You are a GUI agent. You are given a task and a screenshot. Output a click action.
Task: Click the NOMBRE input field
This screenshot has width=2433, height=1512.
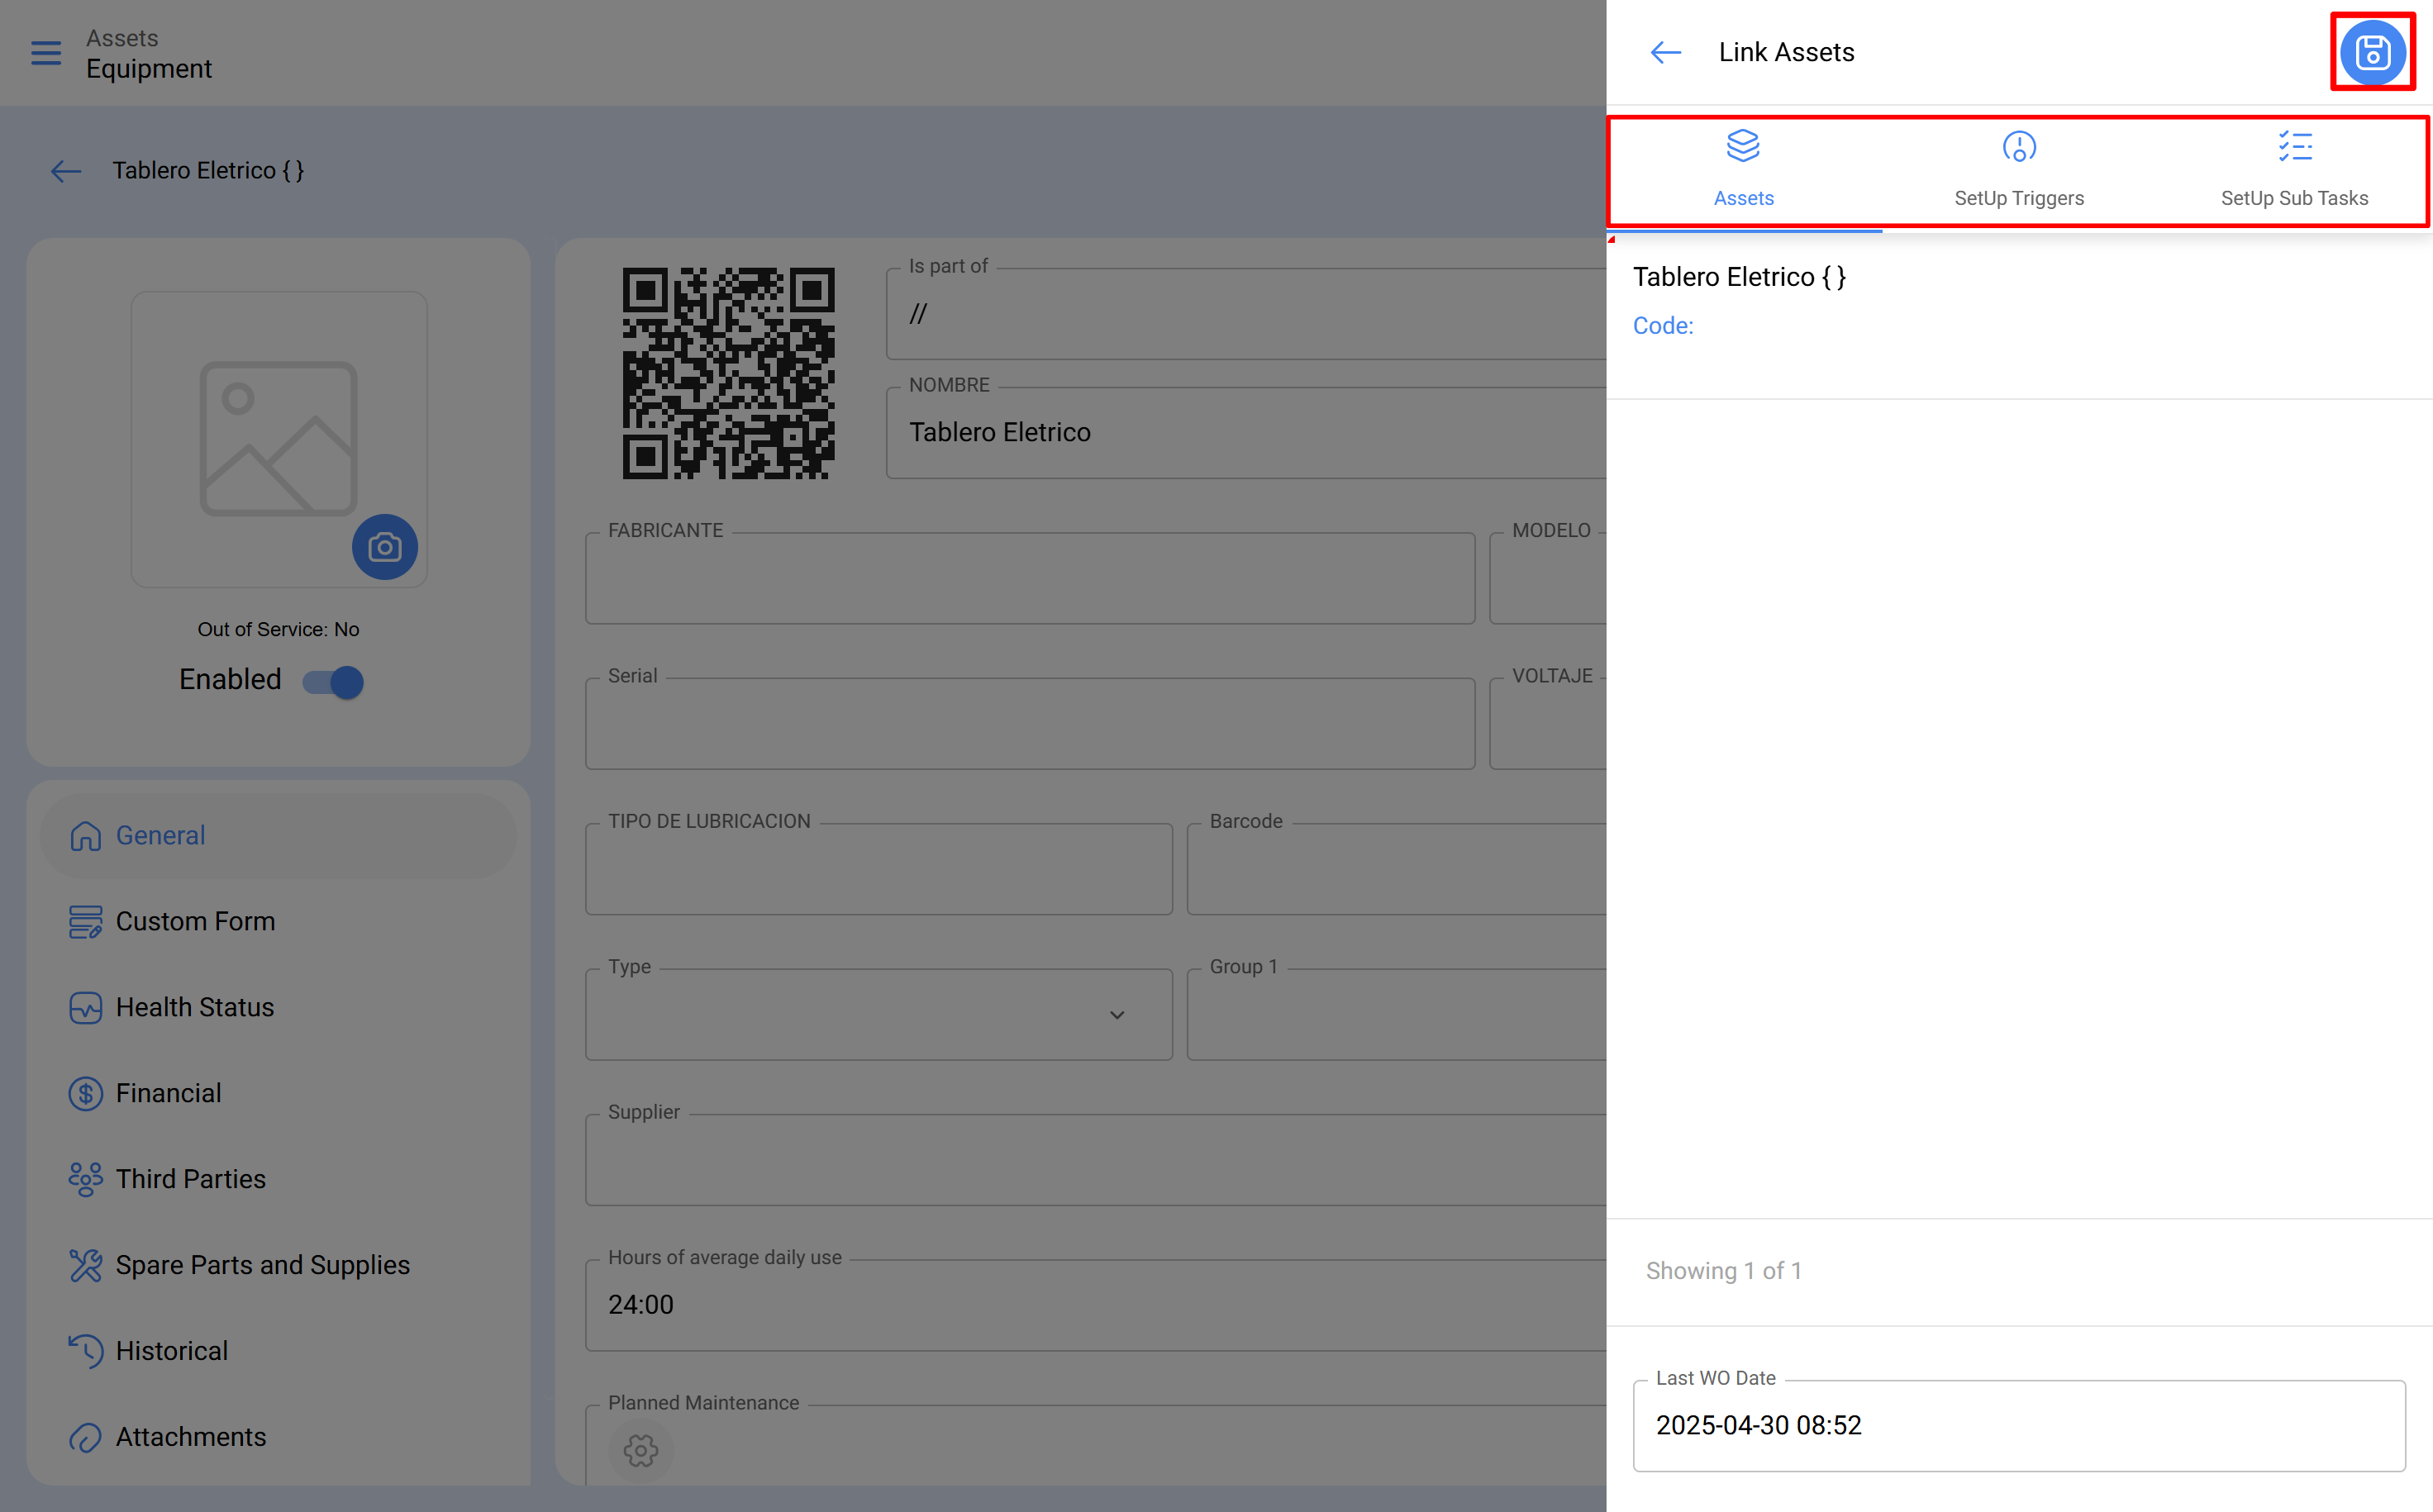(x=1246, y=433)
